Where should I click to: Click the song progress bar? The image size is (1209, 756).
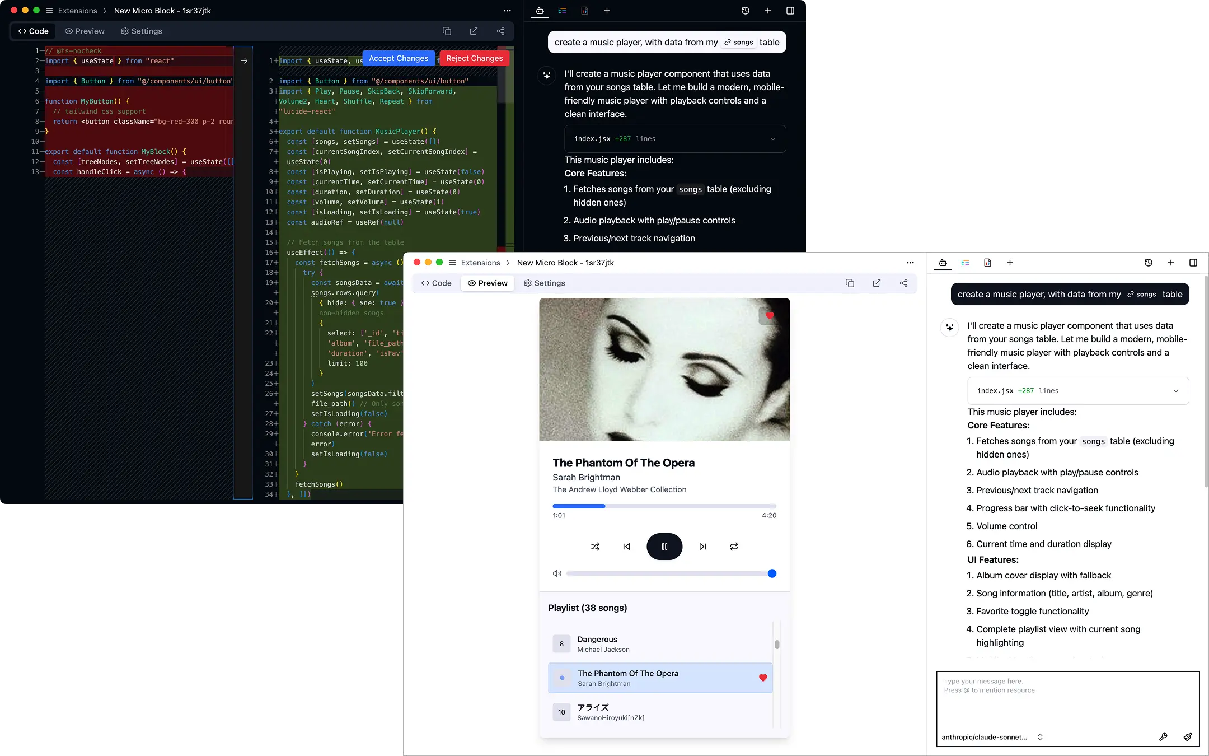coord(664,506)
